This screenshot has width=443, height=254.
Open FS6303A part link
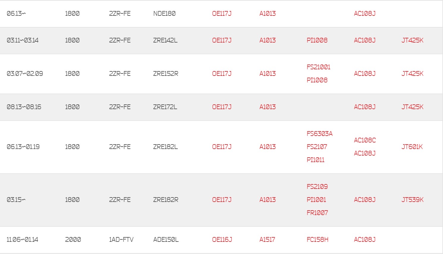pos(320,134)
